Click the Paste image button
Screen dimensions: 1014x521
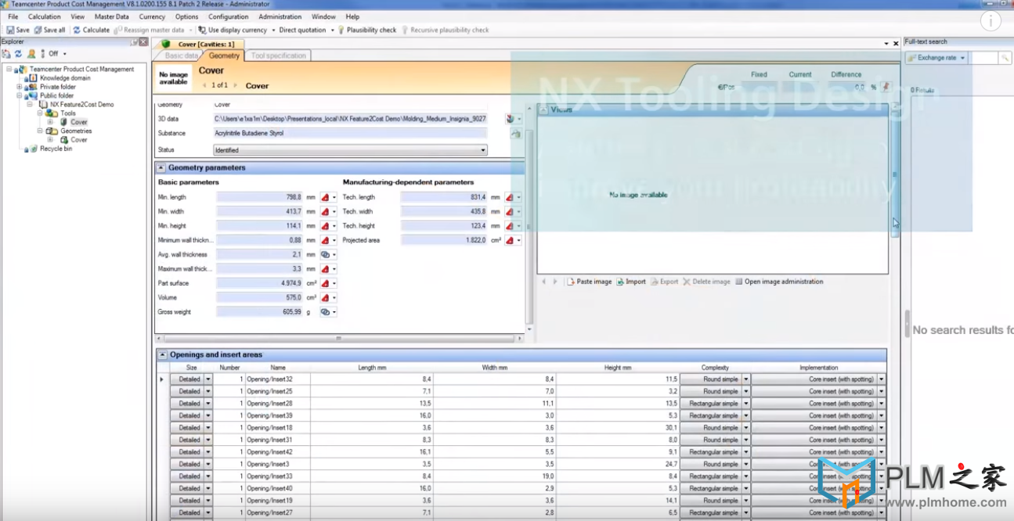[590, 282]
